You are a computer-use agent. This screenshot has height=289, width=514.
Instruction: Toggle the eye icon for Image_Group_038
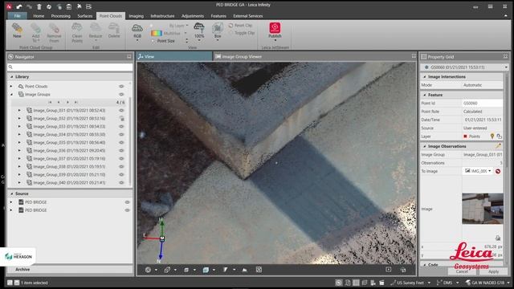click(121, 166)
